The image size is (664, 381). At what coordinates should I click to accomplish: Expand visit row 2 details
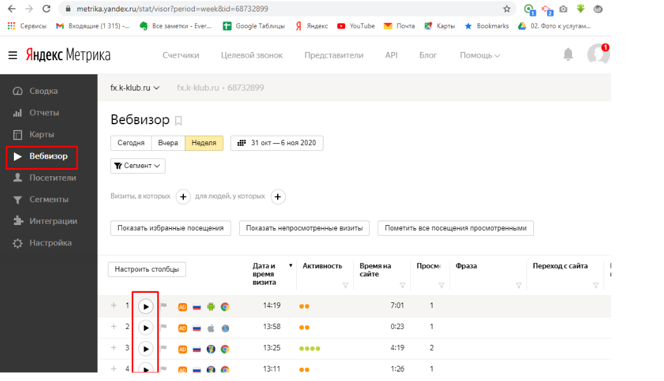tap(114, 326)
